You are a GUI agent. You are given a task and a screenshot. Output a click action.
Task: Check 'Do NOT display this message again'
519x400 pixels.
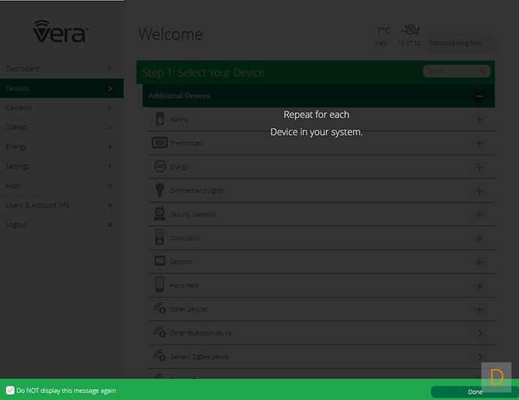pyautogui.click(x=11, y=391)
